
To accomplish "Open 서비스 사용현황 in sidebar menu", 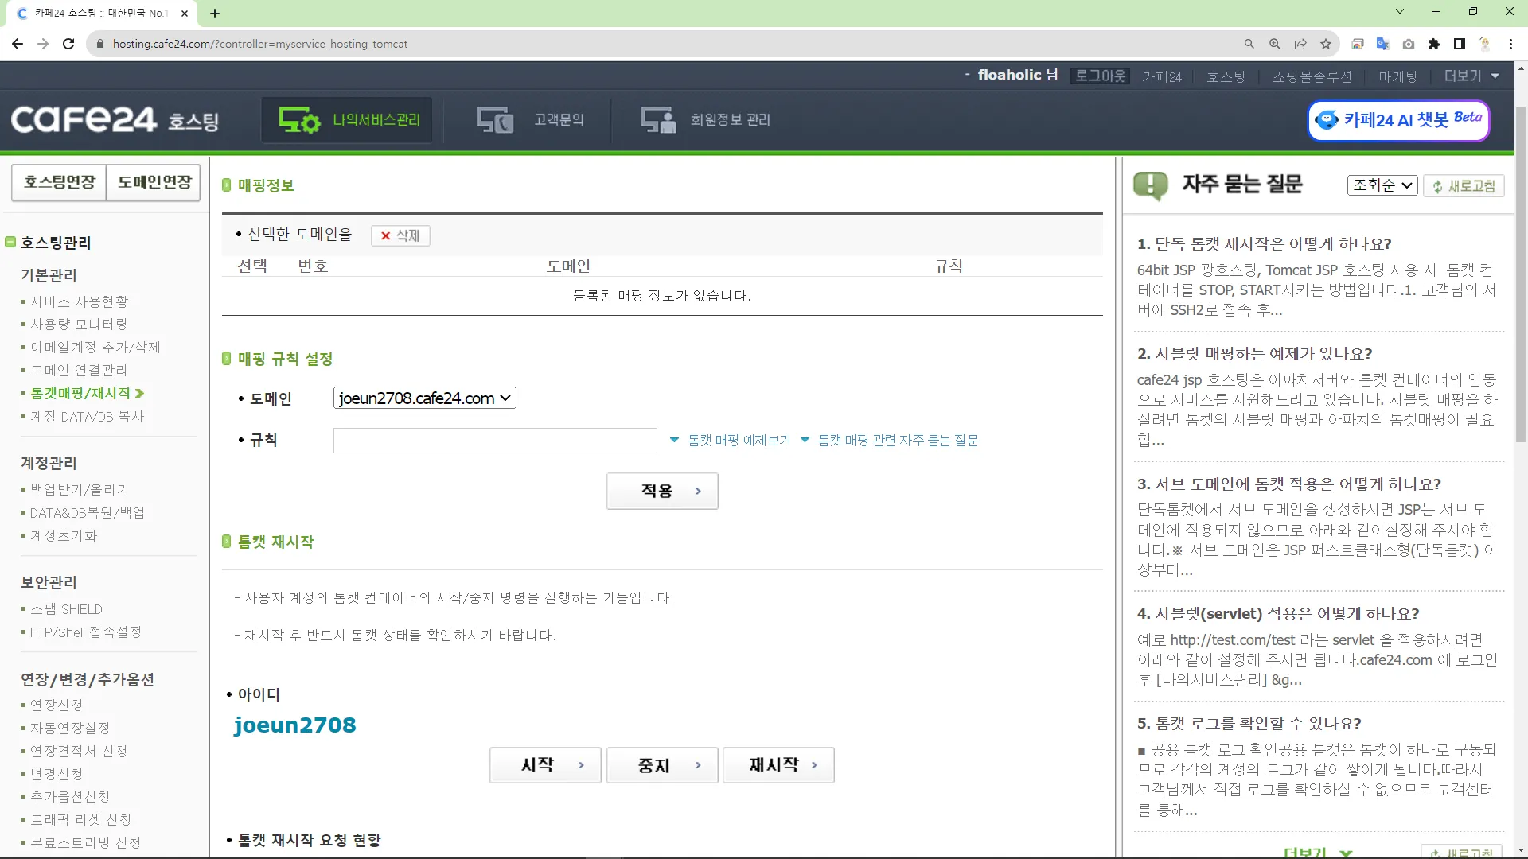I will click(79, 301).
